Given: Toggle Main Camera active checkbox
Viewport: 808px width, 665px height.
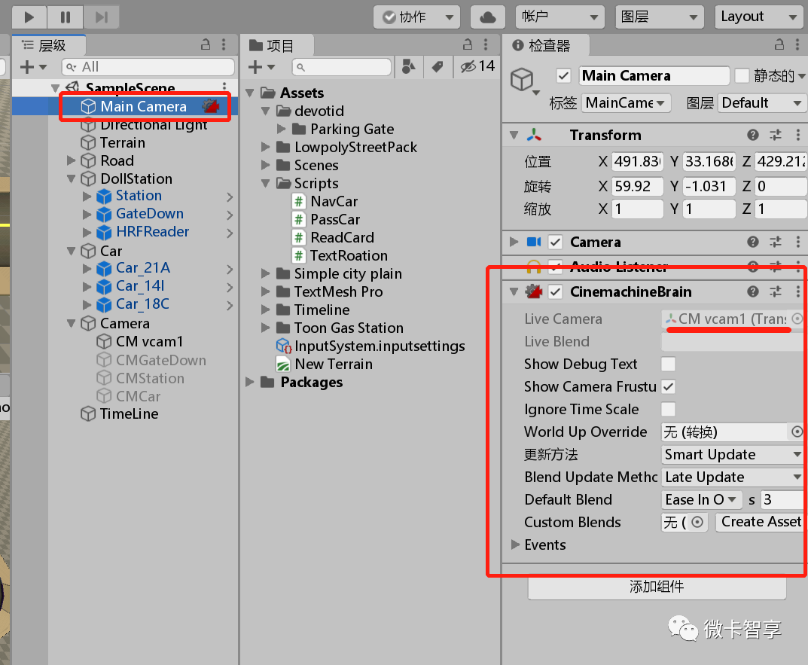Looking at the screenshot, I should 564,76.
